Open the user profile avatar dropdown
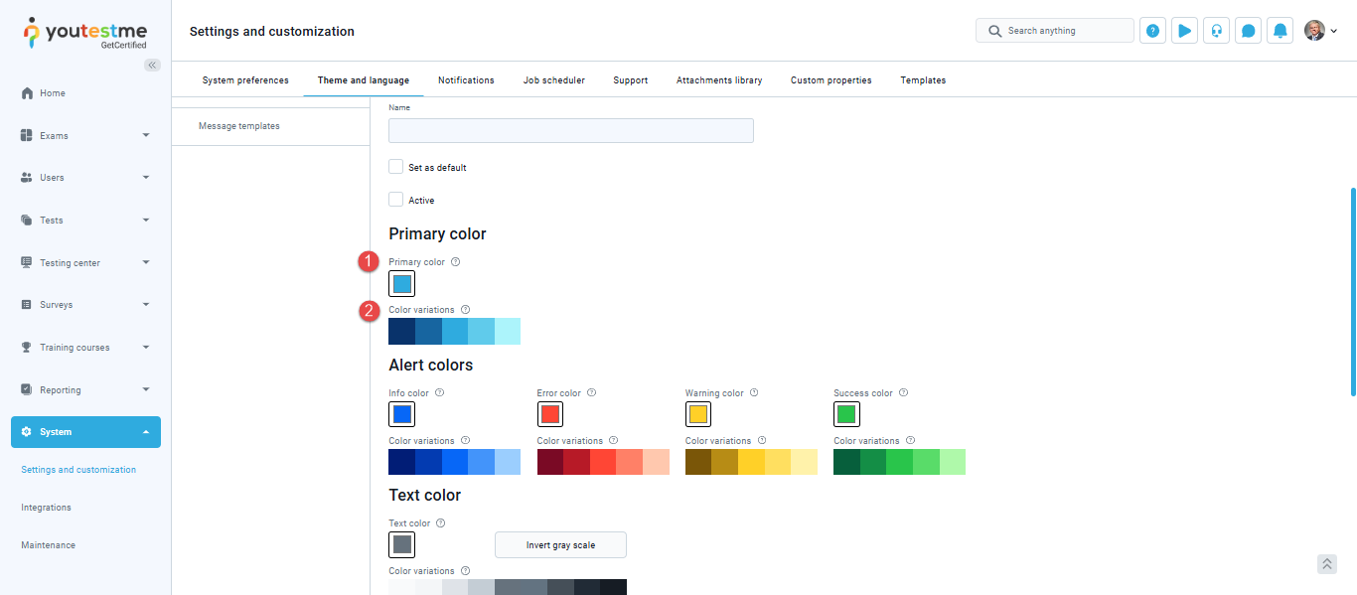Viewport: 1357px width, 595px height. click(x=1320, y=31)
